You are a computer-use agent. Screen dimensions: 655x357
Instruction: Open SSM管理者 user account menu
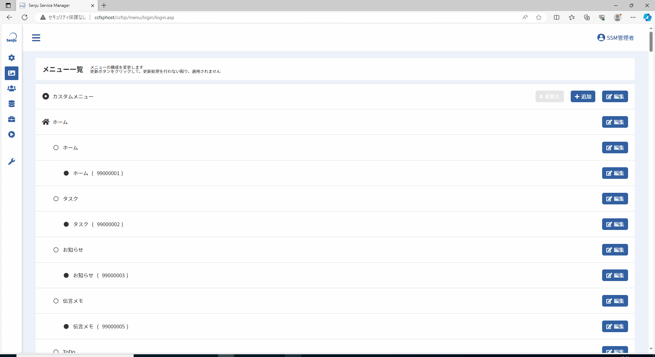click(x=616, y=38)
